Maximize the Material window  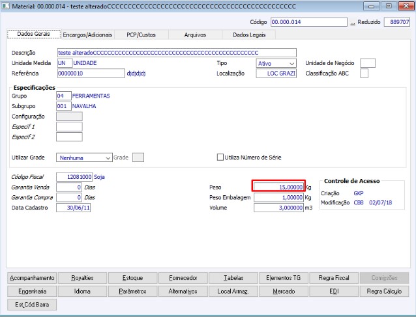click(389, 6)
